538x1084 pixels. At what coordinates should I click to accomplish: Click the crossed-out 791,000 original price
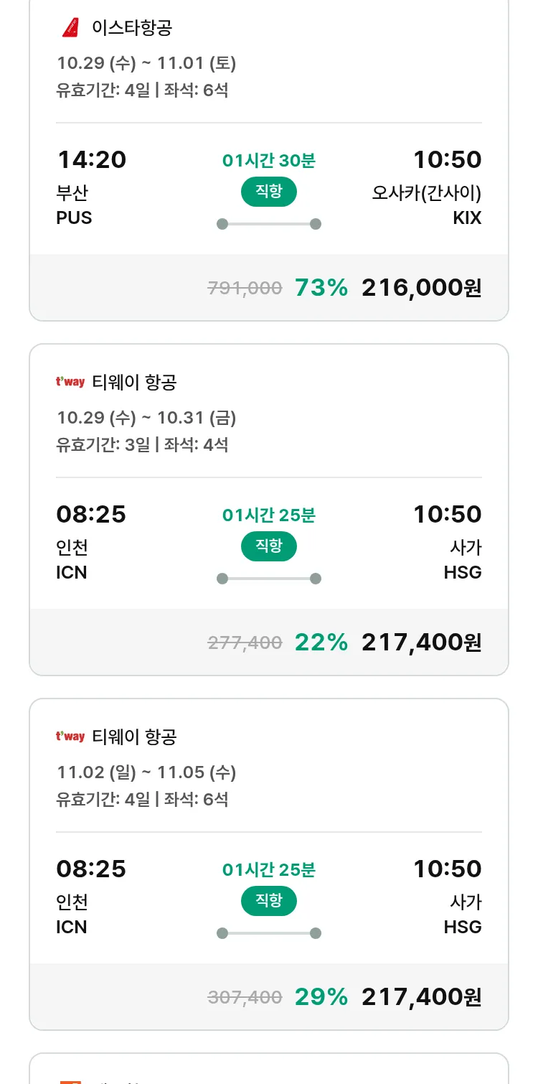click(245, 289)
